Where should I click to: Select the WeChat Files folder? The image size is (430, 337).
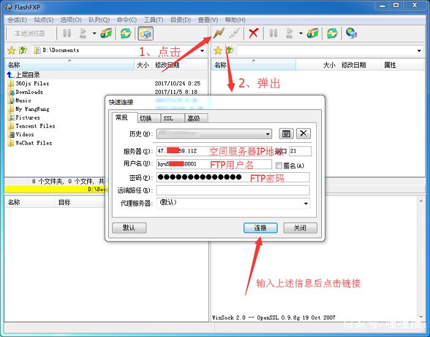pos(30,143)
